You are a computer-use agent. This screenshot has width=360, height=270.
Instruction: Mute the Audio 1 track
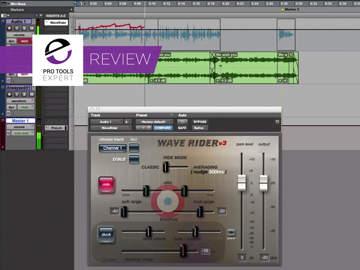click(x=31, y=28)
